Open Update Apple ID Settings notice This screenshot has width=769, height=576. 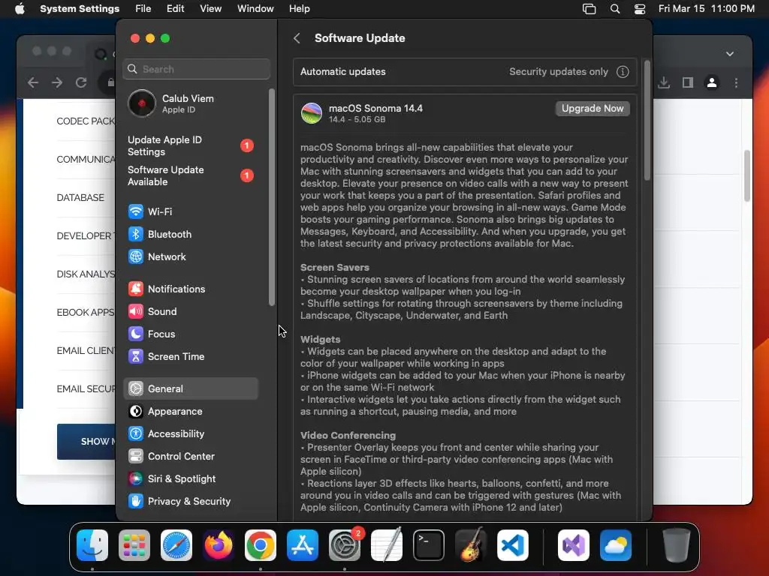[190, 146]
